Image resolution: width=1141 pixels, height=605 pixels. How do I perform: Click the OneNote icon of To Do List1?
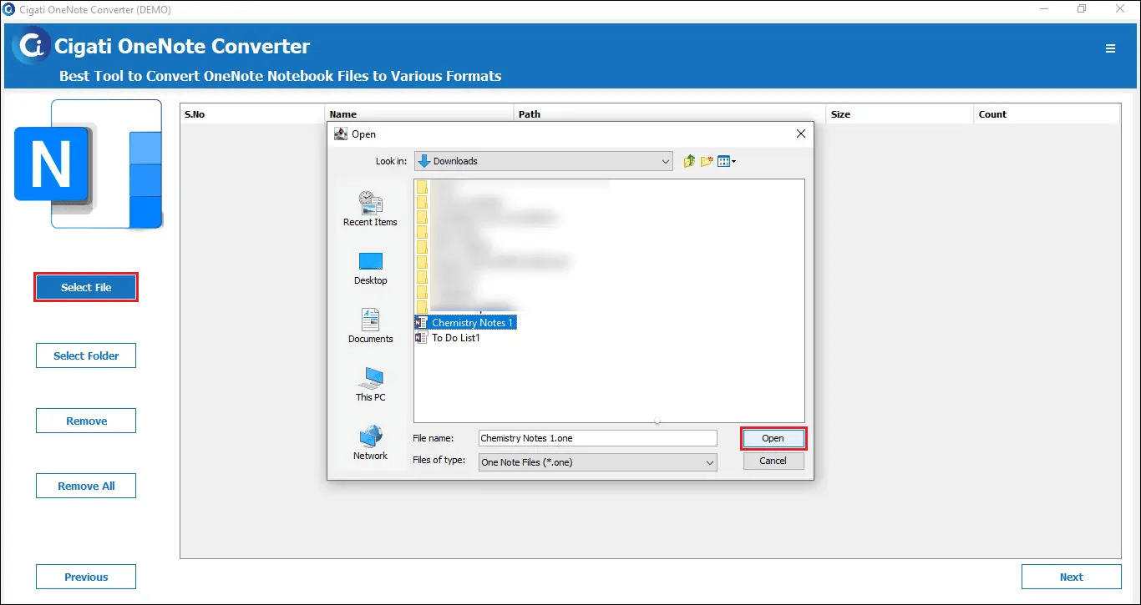(x=421, y=338)
